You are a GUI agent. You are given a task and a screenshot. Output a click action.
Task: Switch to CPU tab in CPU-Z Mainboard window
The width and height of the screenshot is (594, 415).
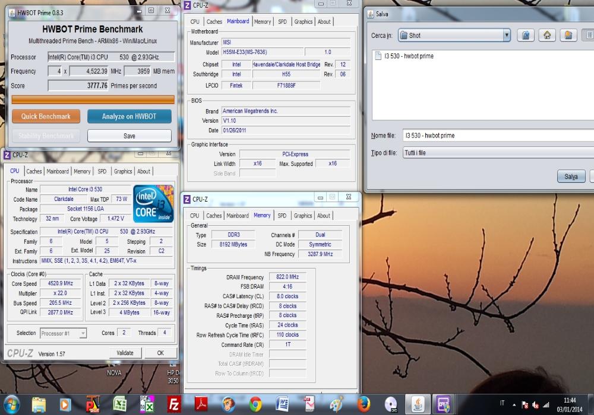point(195,21)
